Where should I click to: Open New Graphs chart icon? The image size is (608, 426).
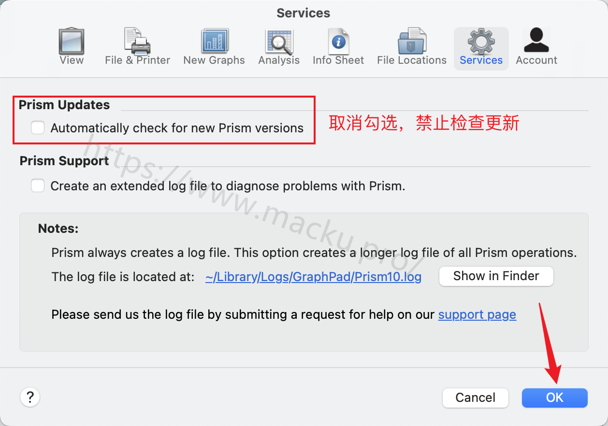(215, 41)
